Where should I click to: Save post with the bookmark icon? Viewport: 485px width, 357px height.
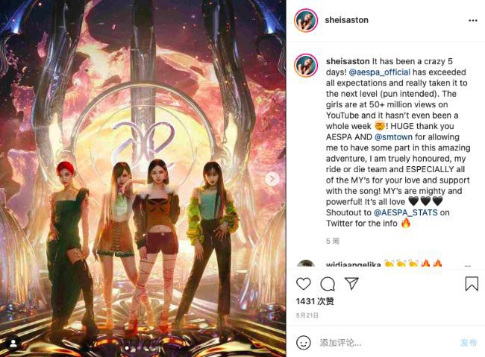[x=472, y=283]
